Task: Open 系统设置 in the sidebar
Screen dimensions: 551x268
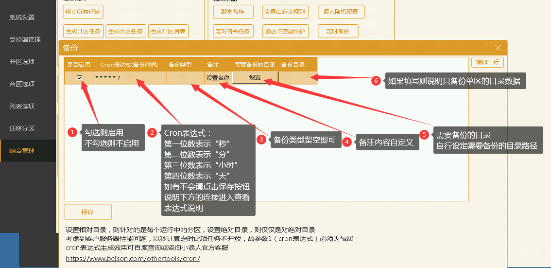Action: tap(22, 18)
